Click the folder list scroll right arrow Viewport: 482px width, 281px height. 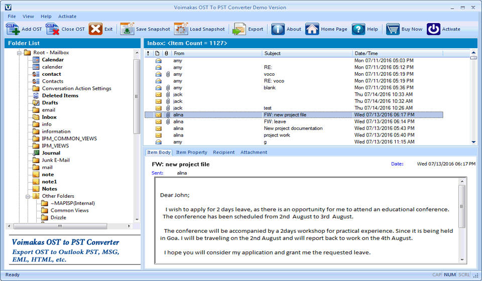(x=129, y=226)
